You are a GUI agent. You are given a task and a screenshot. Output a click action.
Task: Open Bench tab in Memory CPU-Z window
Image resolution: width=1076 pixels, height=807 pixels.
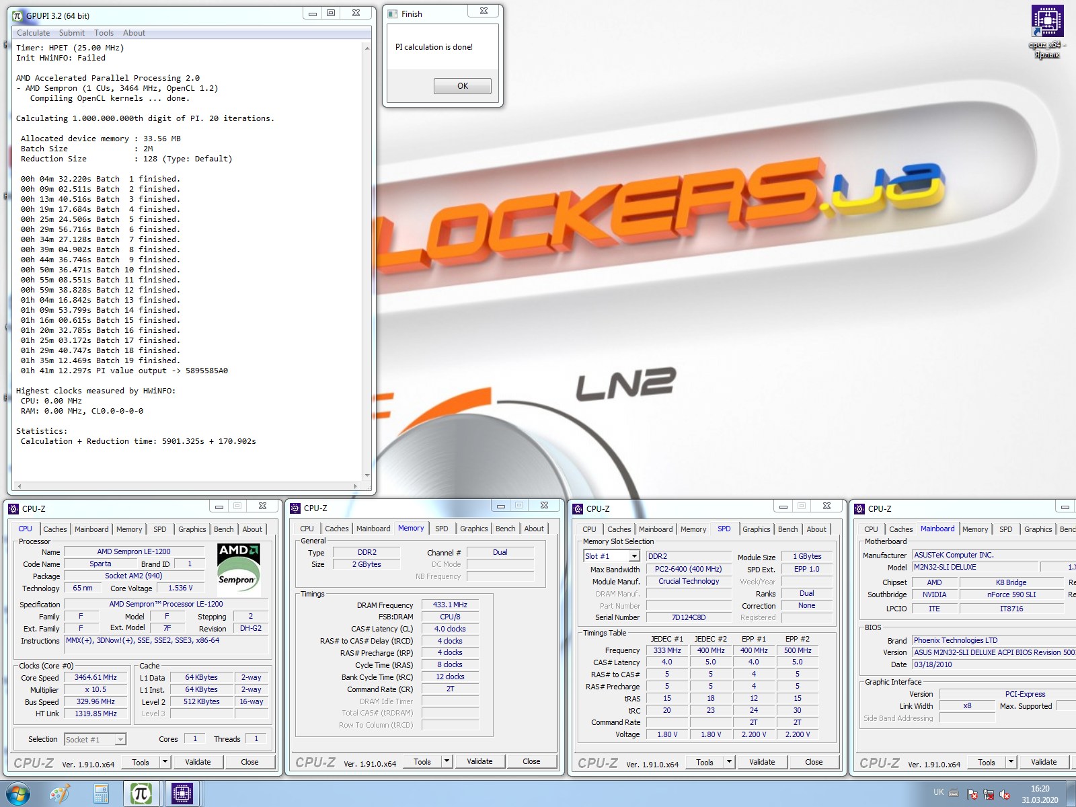[x=506, y=529]
